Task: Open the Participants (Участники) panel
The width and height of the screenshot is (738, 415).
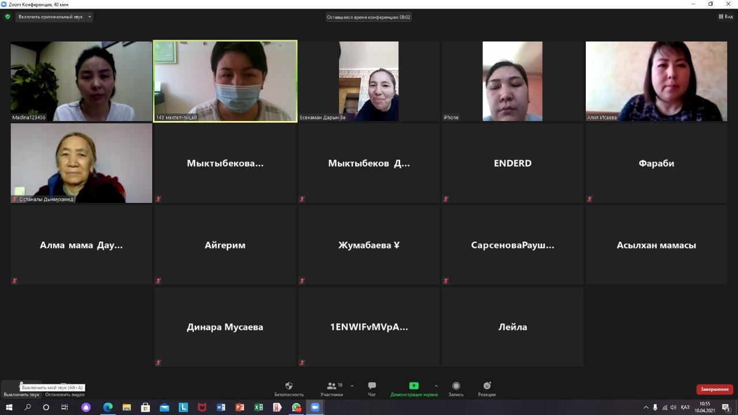Action: point(332,389)
